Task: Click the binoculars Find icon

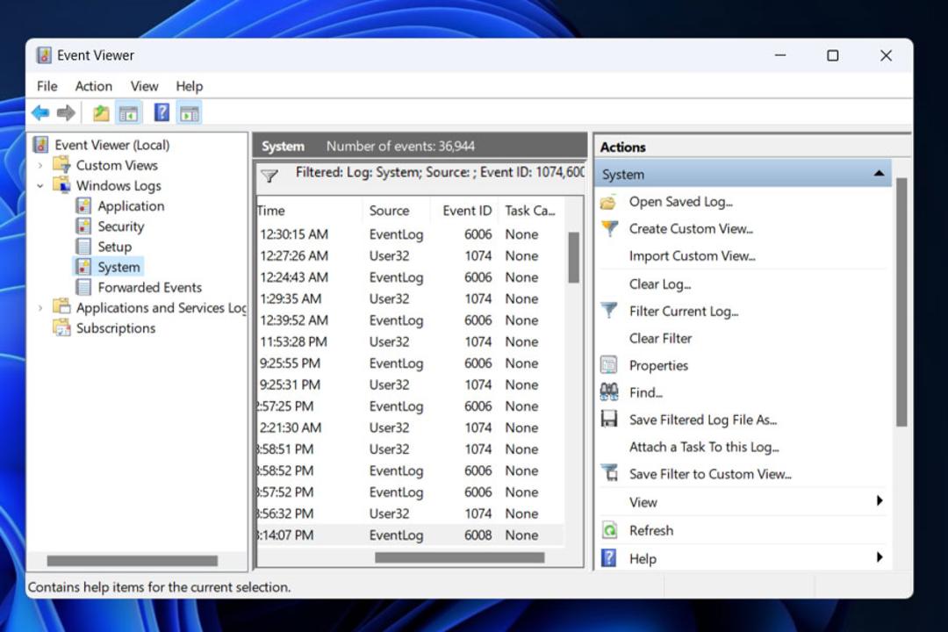Action: [x=609, y=392]
